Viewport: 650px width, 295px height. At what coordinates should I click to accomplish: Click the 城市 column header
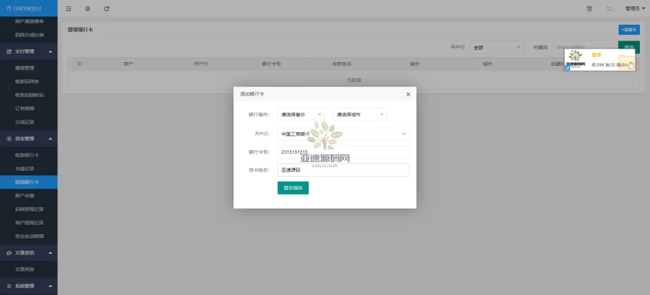tap(487, 64)
